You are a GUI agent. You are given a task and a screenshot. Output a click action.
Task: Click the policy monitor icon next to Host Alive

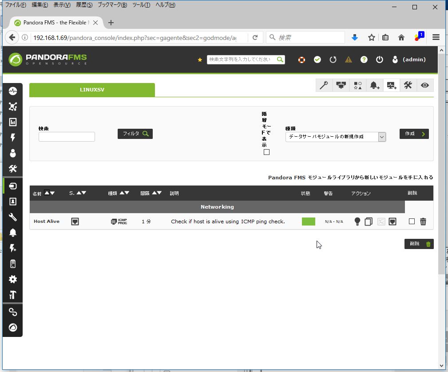tap(75, 222)
